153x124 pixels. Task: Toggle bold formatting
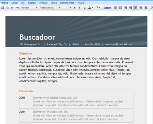[75, 8]
